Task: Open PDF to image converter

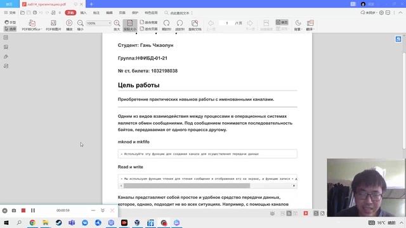Action: pos(53,25)
